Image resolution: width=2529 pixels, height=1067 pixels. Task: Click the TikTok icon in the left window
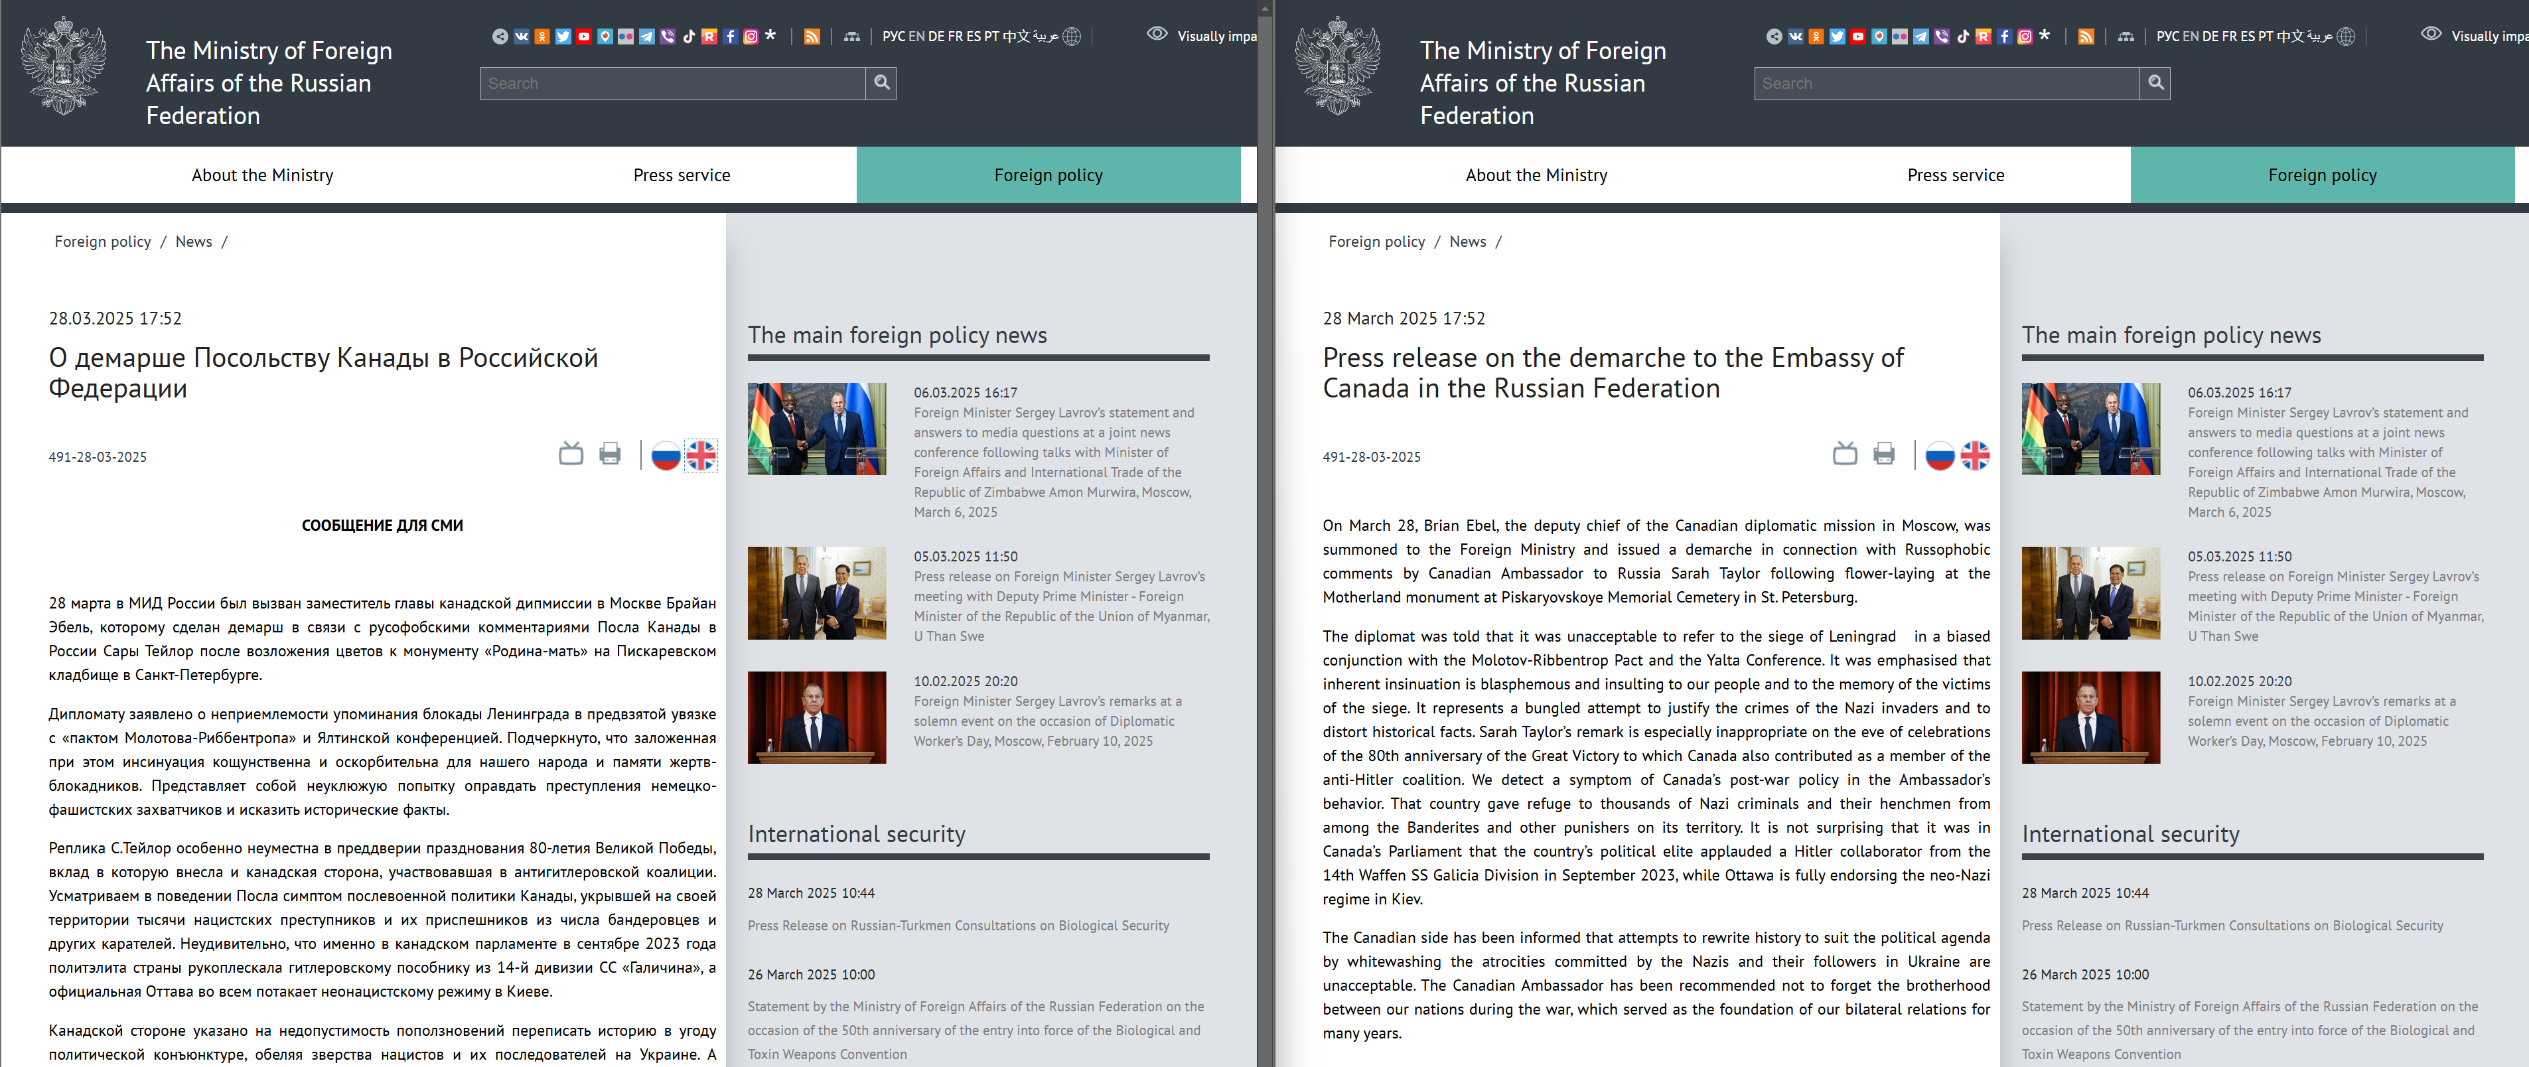click(x=689, y=36)
